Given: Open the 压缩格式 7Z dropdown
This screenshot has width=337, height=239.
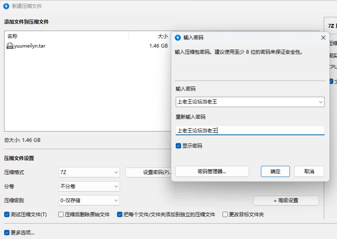Looking at the screenshot, I should (x=89, y=172).
